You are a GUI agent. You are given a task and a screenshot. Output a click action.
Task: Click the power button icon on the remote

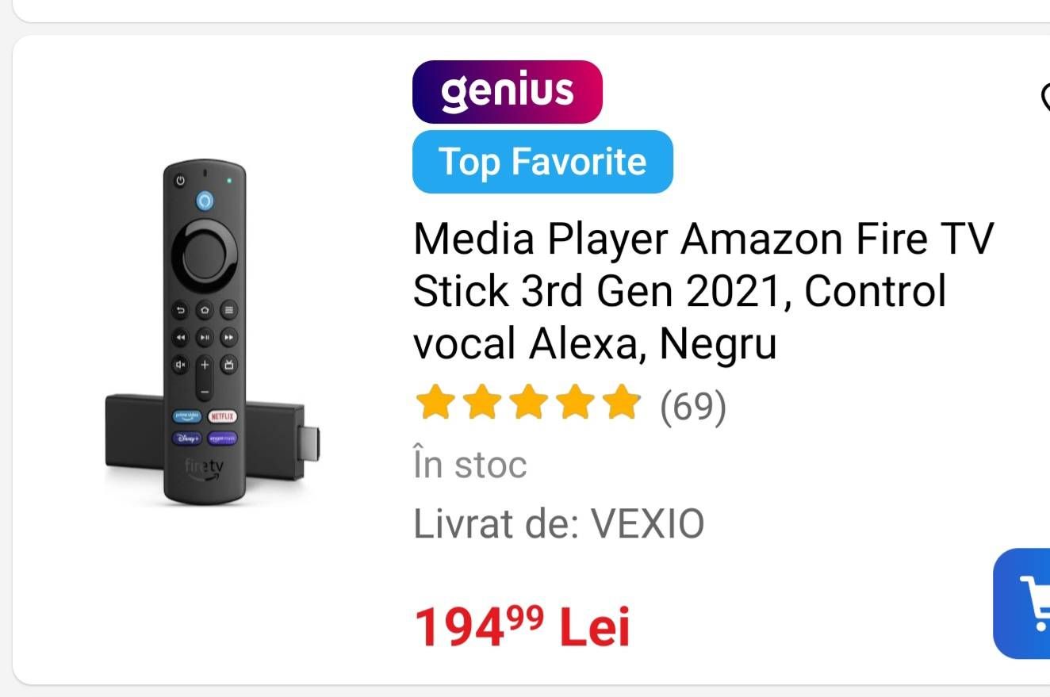179,178
